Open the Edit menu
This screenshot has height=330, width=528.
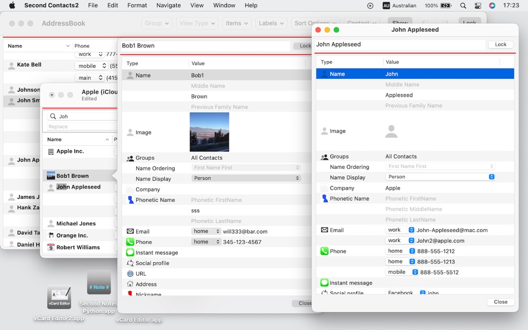pyautogui.click(x=112, y=6)
